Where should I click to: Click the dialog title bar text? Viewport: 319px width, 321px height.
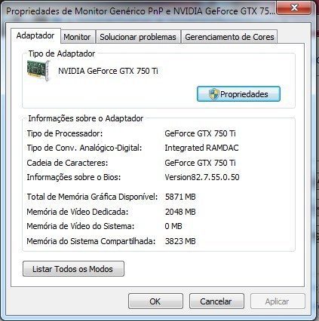pyautogui.click(x=140, y=11)
